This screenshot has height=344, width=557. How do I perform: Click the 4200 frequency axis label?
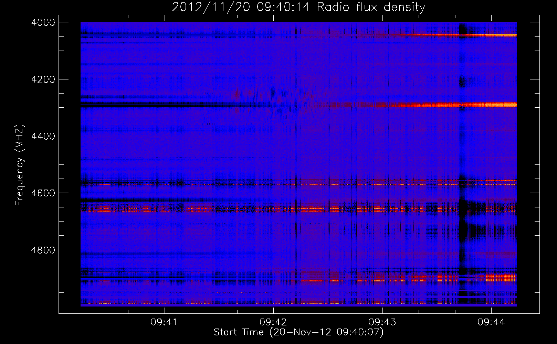click(43, 79)
